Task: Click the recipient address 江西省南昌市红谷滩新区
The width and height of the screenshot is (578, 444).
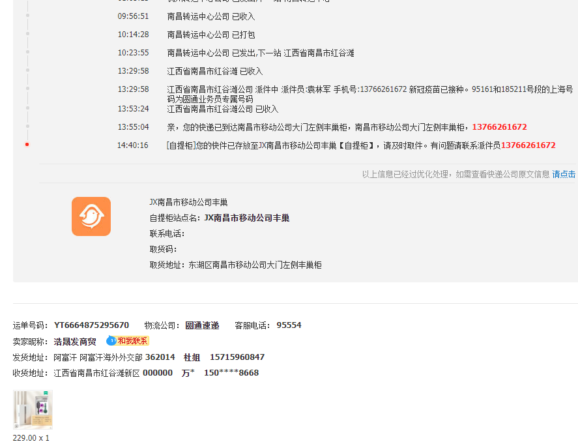Action: (97, 373)
